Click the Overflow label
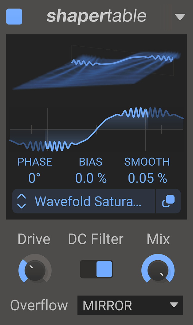The width and height of the screenshot is (193, 325). (x=39, y=305)
